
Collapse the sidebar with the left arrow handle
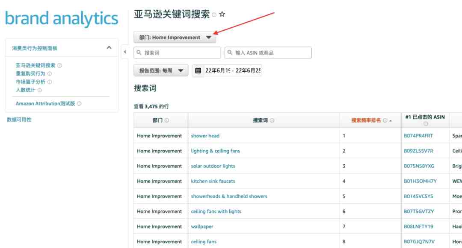tap(125, 52)
